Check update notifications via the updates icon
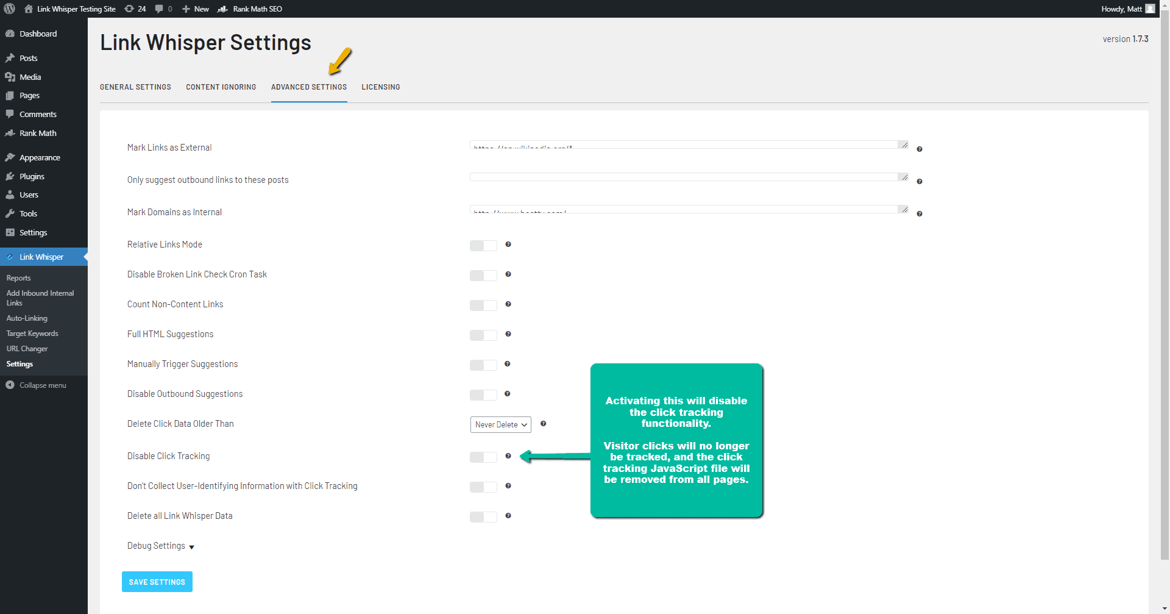 coord(135,9)
